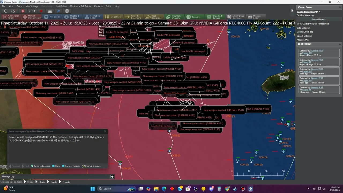Viewport: 343px width, 193px height.
Task: Click Generic IRST link in first detection
Action: pos(317,51)
